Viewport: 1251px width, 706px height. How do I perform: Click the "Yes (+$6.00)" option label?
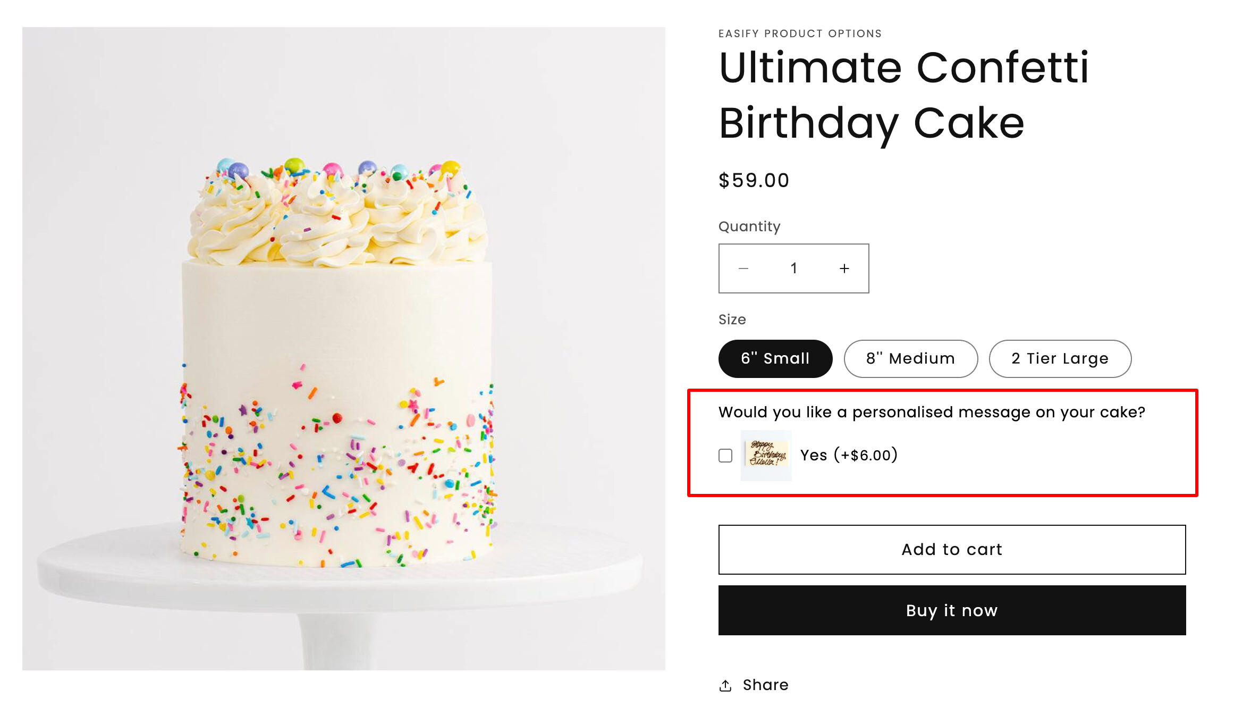coord(849,455)
